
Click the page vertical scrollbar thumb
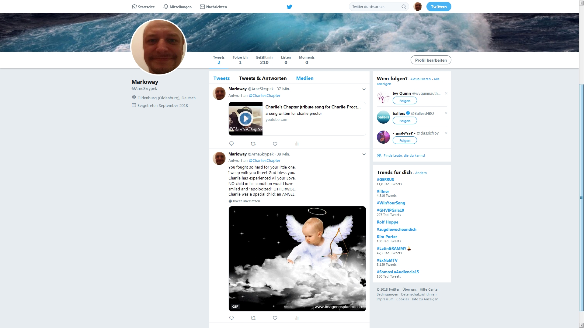point(581,198)
